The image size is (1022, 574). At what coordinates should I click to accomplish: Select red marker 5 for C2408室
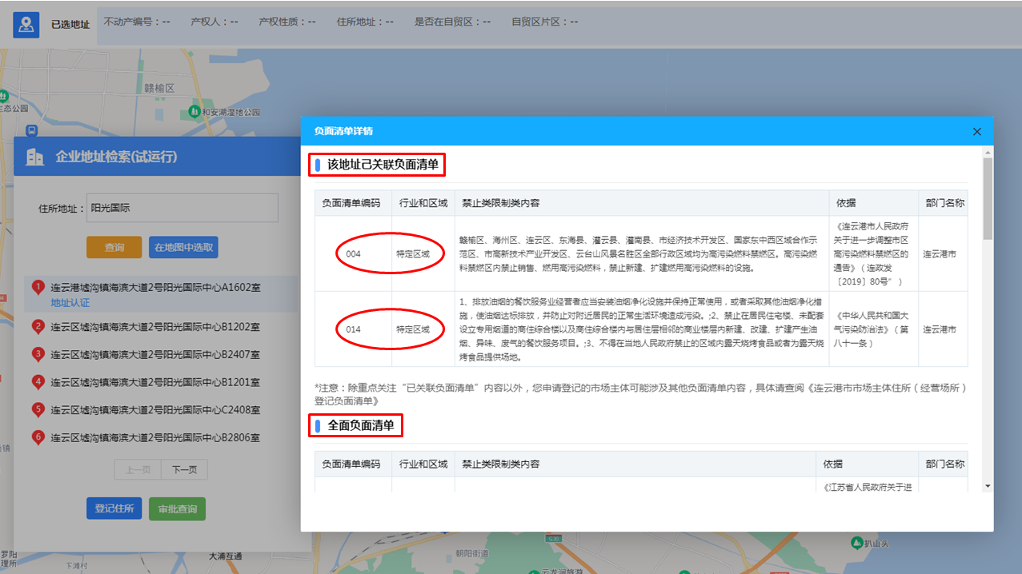coord(38,410)
